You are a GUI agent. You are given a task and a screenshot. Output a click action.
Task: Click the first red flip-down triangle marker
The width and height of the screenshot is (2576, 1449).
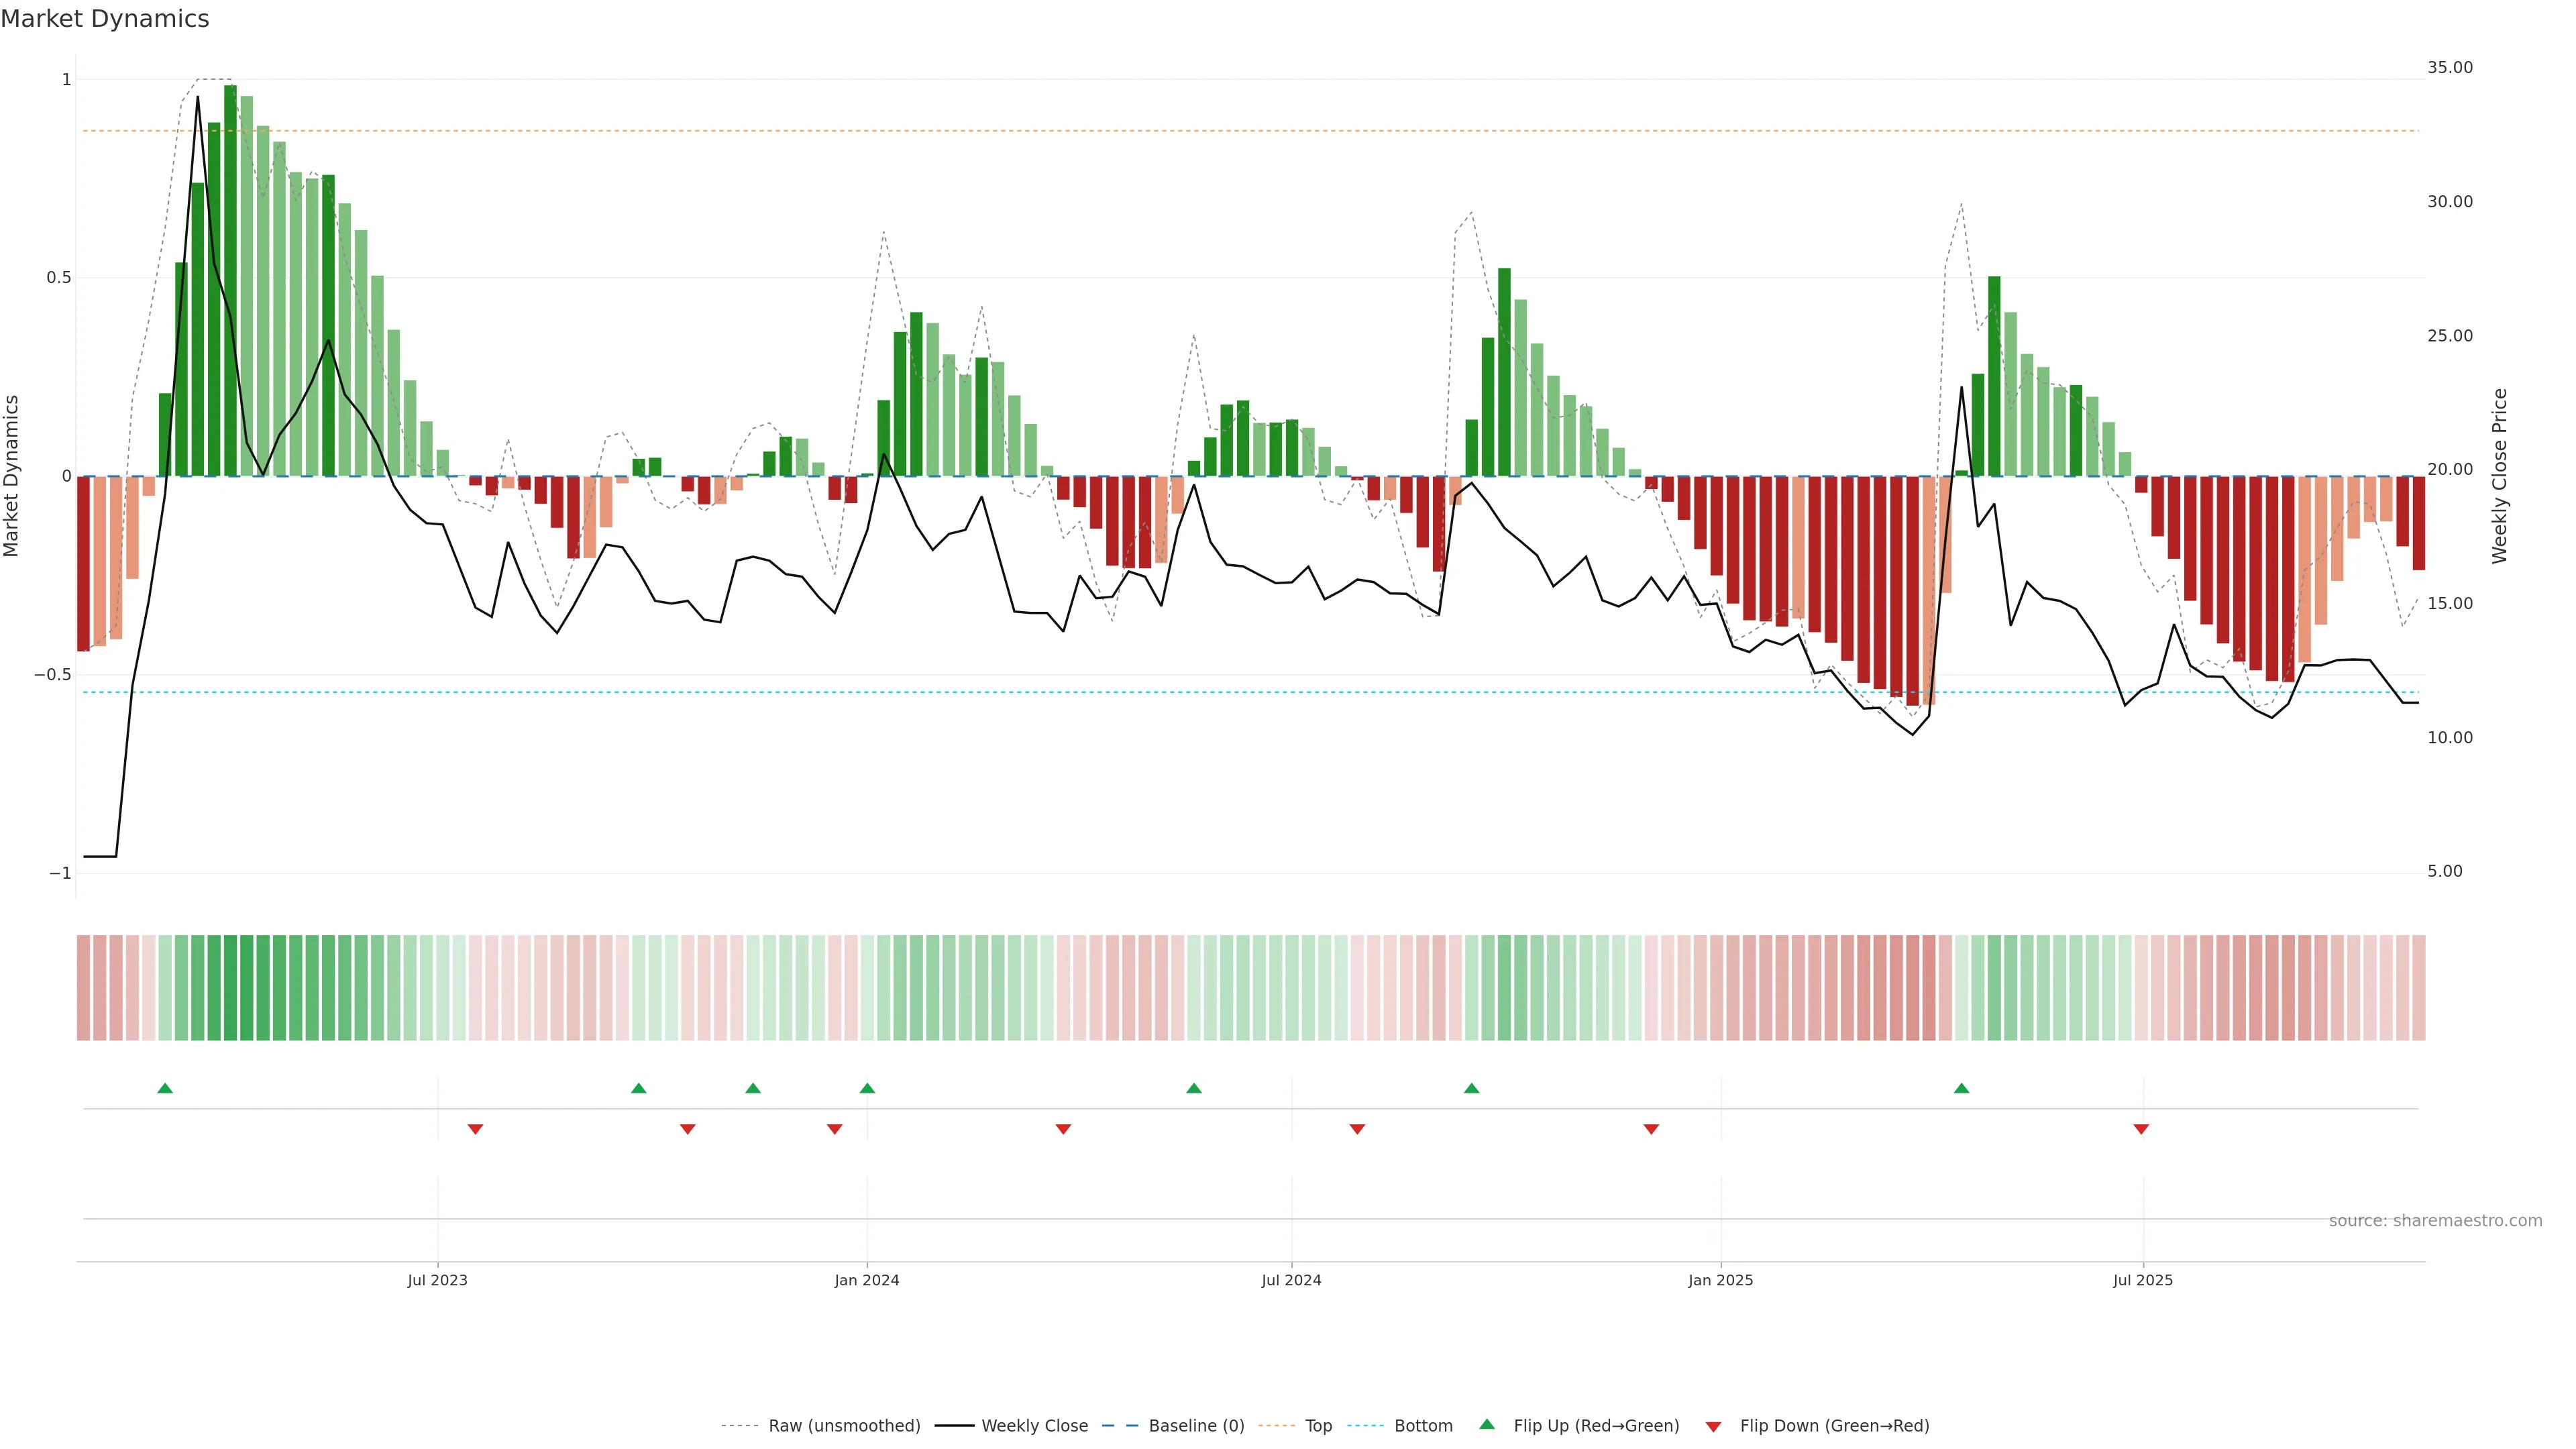tap(475, 1129)
